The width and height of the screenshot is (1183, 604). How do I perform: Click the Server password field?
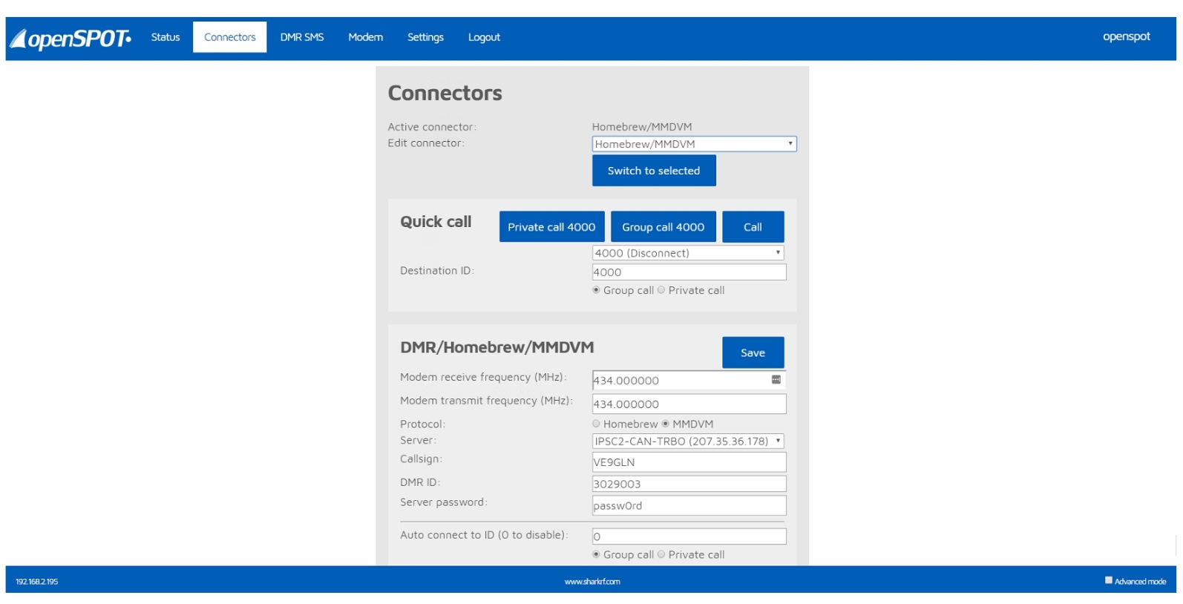689,505
